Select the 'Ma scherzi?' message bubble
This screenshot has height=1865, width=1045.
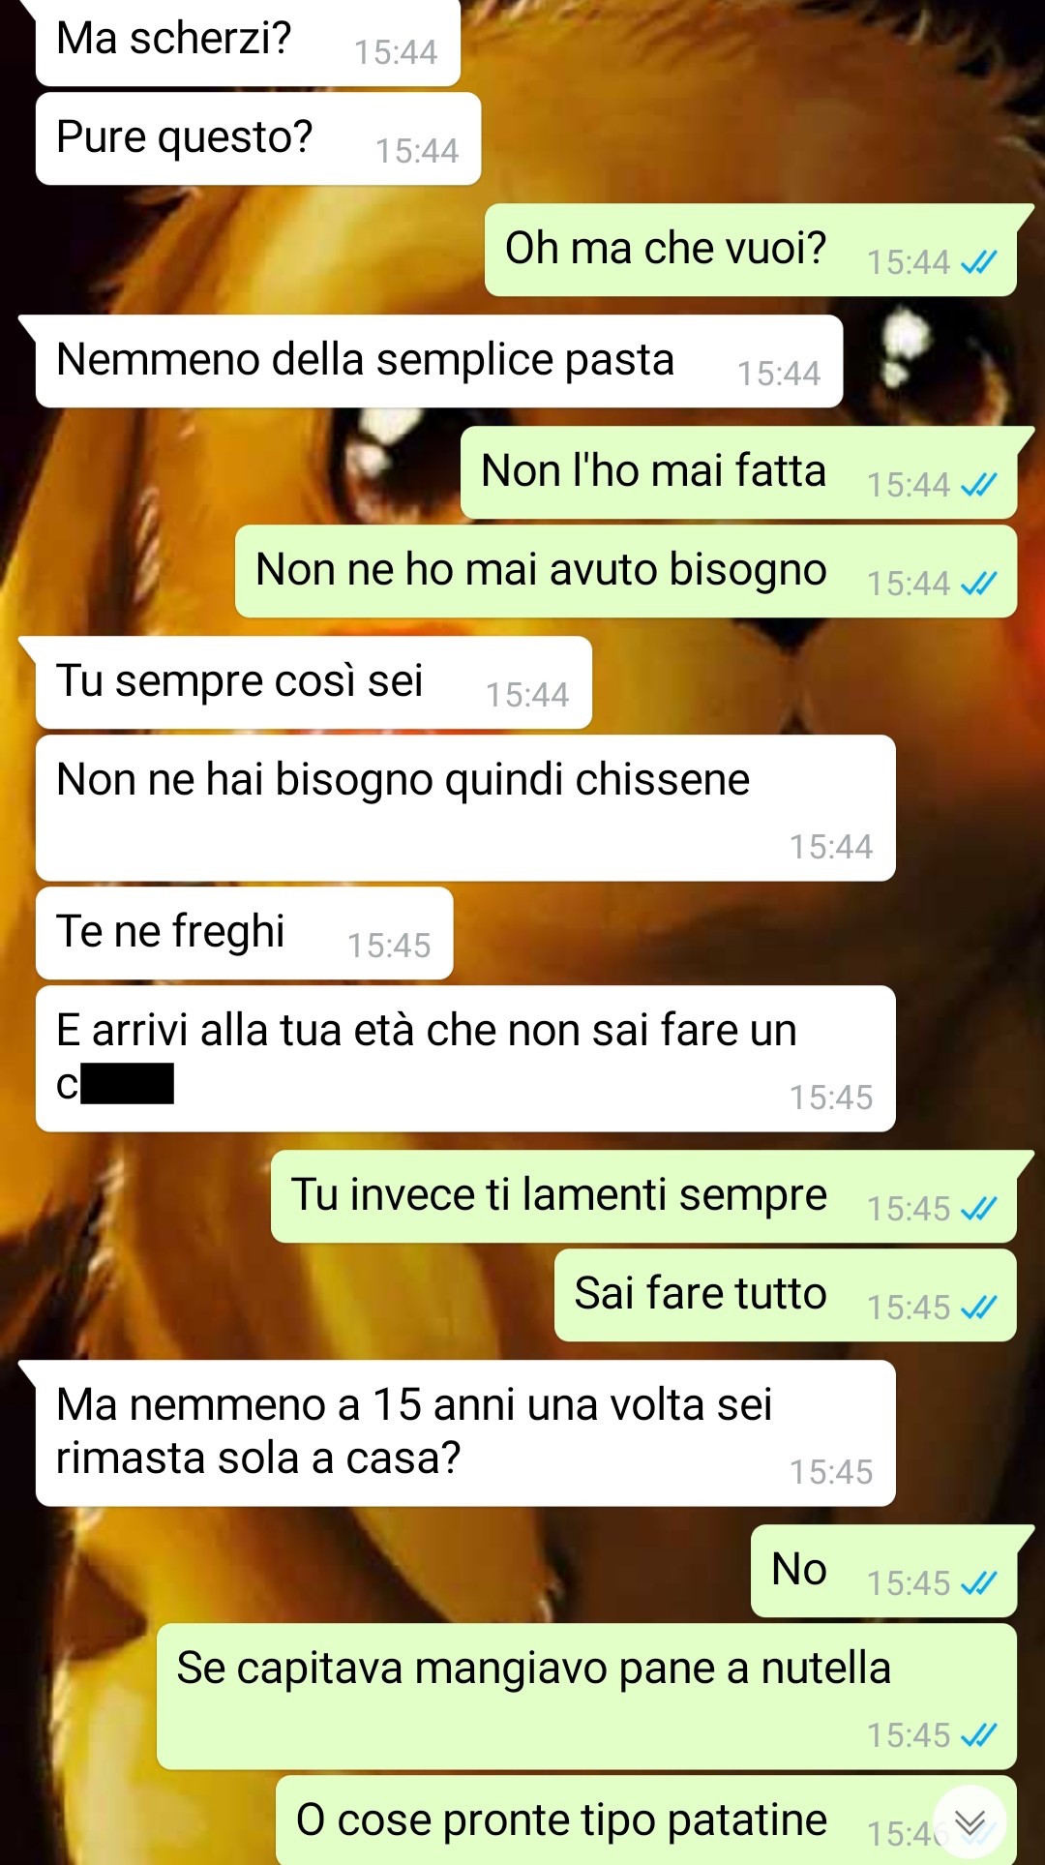click(248, 42)
